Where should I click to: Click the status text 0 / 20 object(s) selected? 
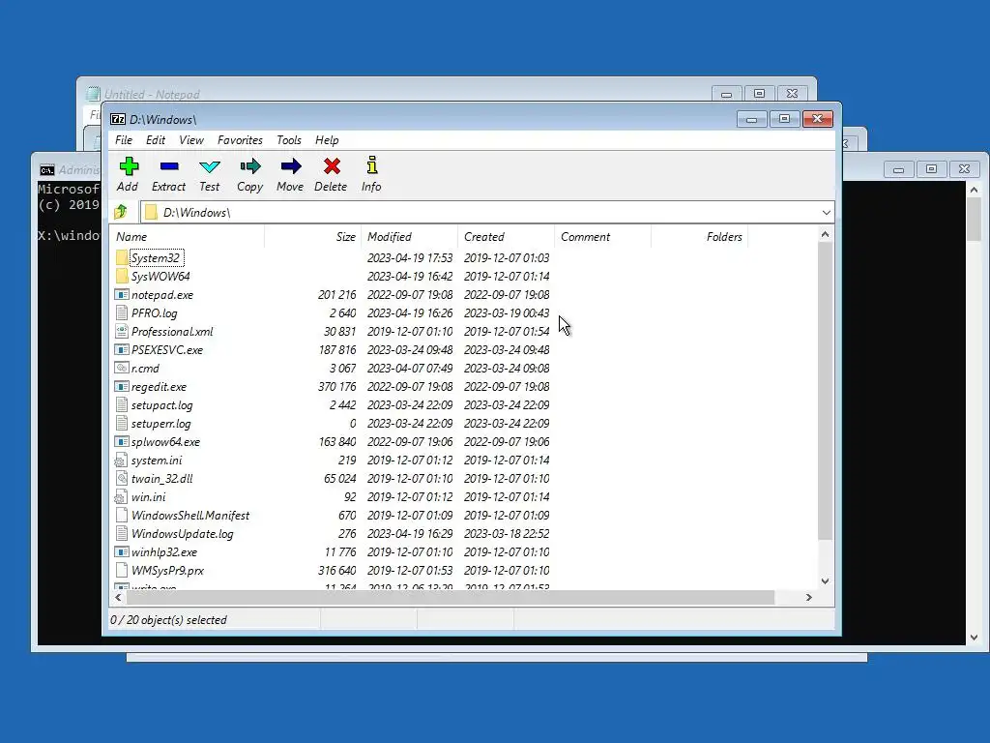pyautogui.click(x=168, y=620)
